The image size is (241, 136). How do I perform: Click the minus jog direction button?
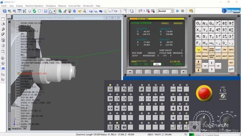point(186,118)
